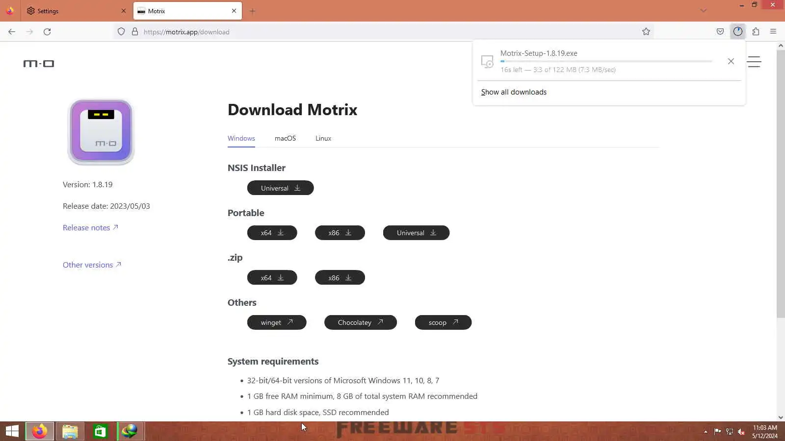The image size is (785, 441).
Task: Download the Portable x64 build
Action: click(272, 233)
